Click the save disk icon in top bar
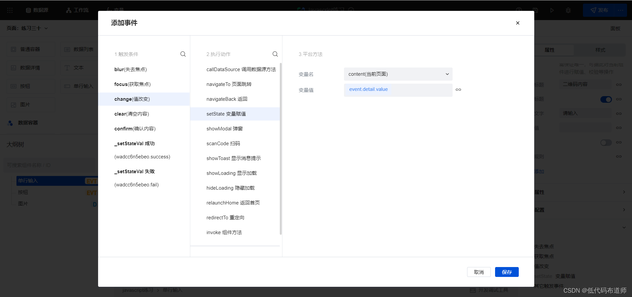This screenshot has height=297, width=632. tap(536, 10)
